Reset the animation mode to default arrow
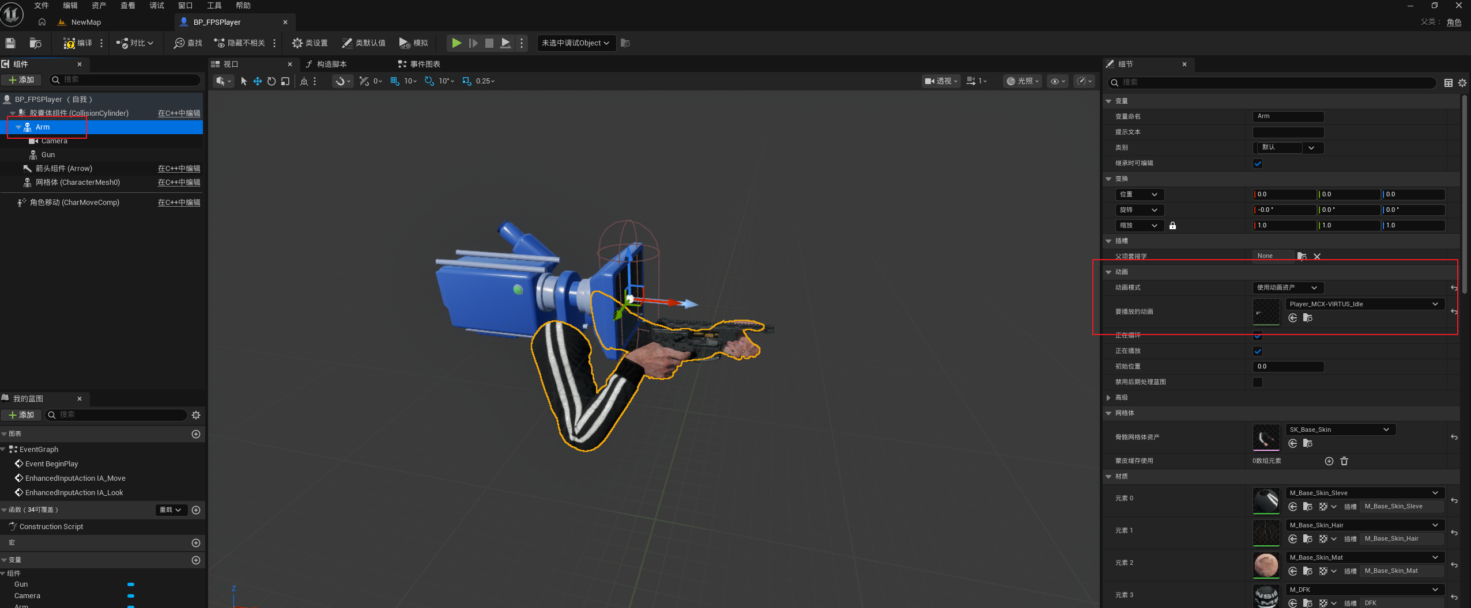Viewport: 1471px width, 608px height. click(x=1454, y=288)
